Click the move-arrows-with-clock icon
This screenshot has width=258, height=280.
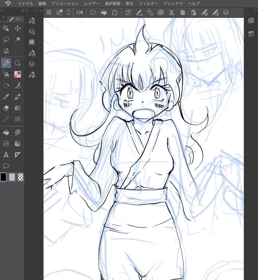click(150, 13)
